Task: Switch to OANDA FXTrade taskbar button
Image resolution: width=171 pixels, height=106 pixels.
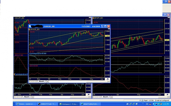Action: 47,104
